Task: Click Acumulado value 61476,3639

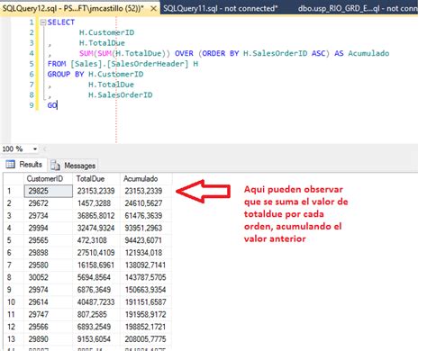Action: pos(146,216)
